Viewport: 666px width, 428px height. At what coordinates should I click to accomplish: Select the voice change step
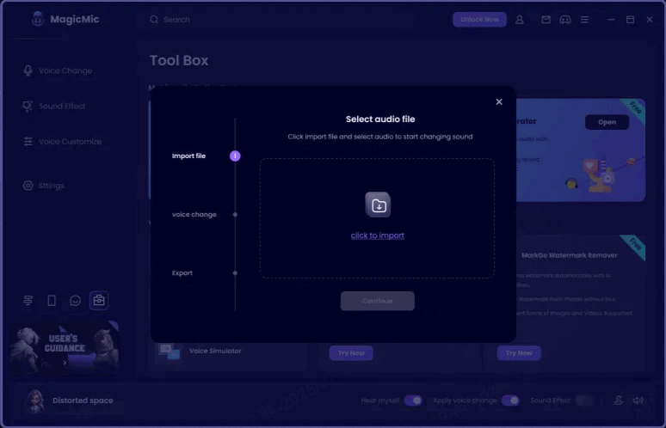point(194,214)
